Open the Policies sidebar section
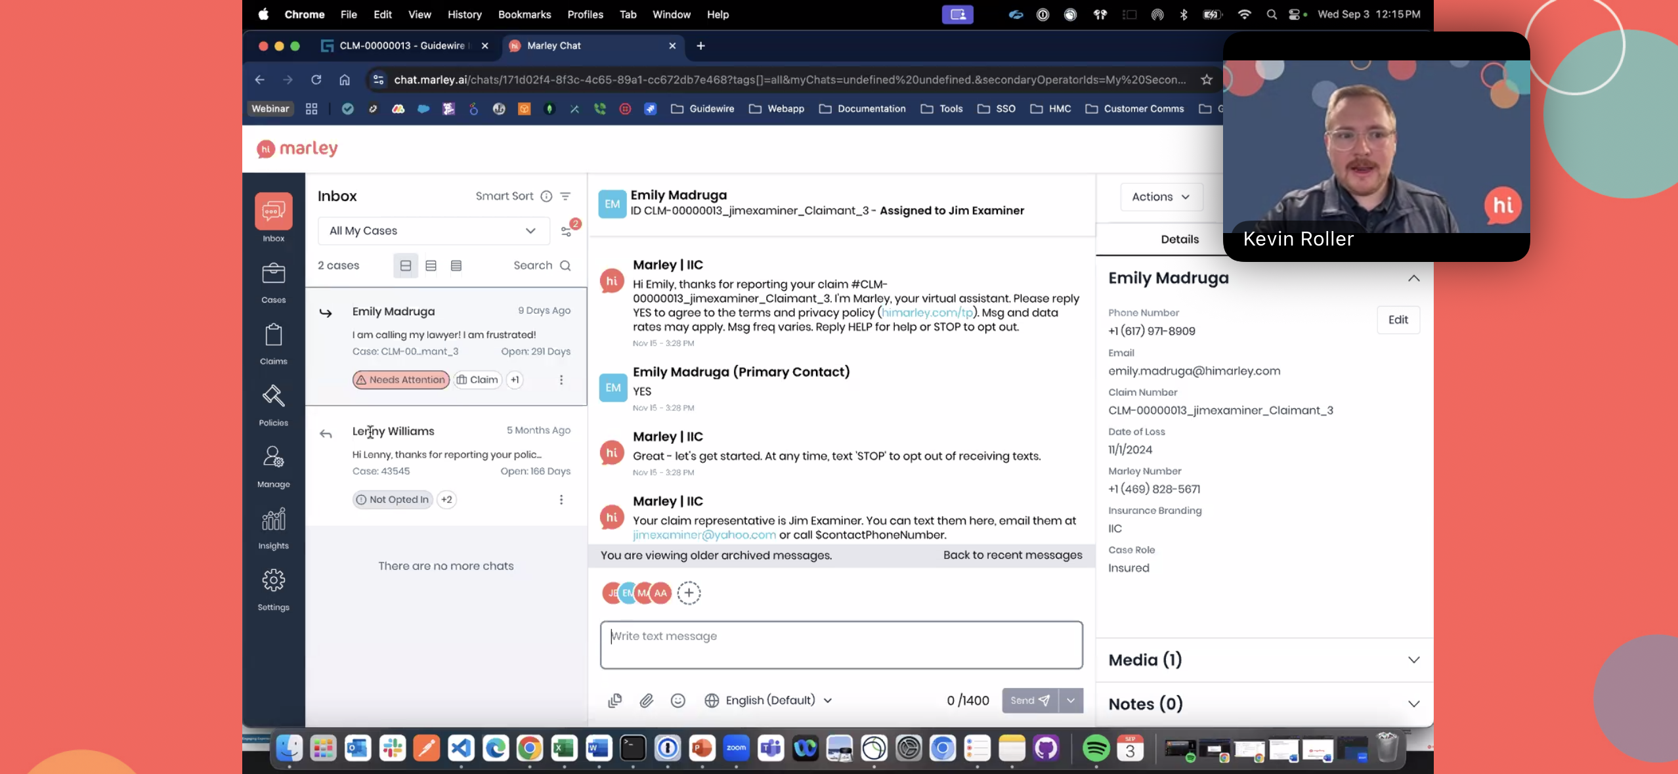 tap(274, 406)
